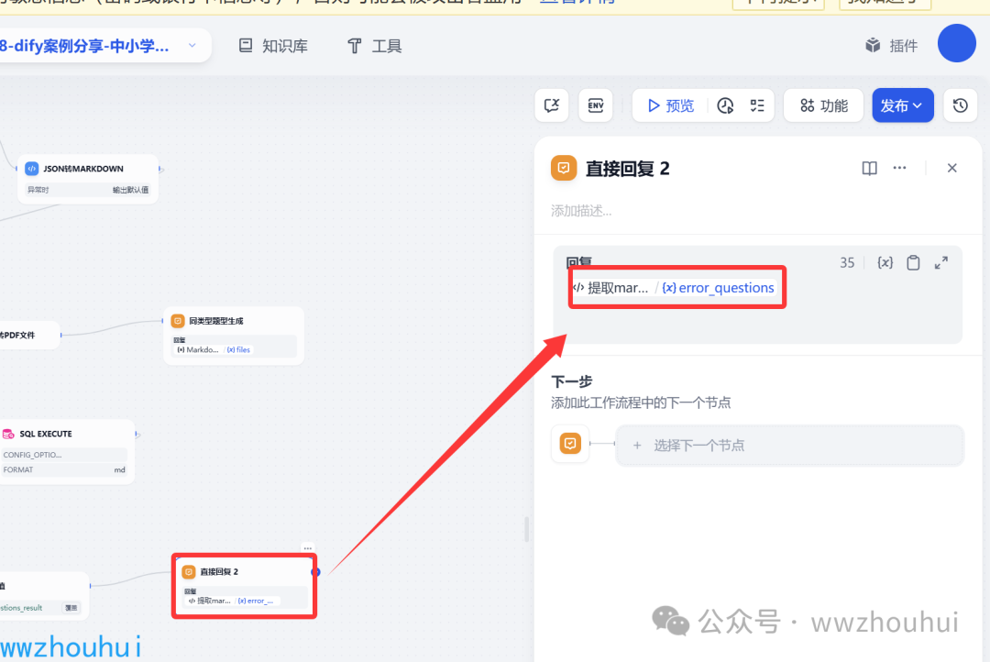
Task: Click the orange 直接回复 2 panel icon
Action: point(563,168)
